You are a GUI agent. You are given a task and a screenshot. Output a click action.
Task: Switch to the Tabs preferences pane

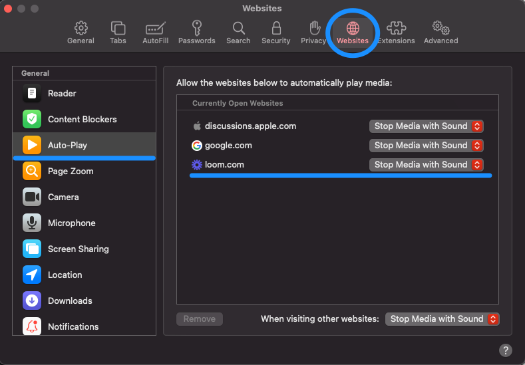point(118,29)
